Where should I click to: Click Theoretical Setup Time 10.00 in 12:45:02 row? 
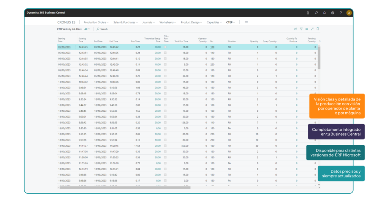tap(158, 64)
